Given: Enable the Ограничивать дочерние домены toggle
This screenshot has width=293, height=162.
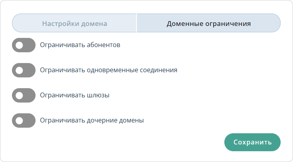Looking at the screenshot, I should point(24,120).
